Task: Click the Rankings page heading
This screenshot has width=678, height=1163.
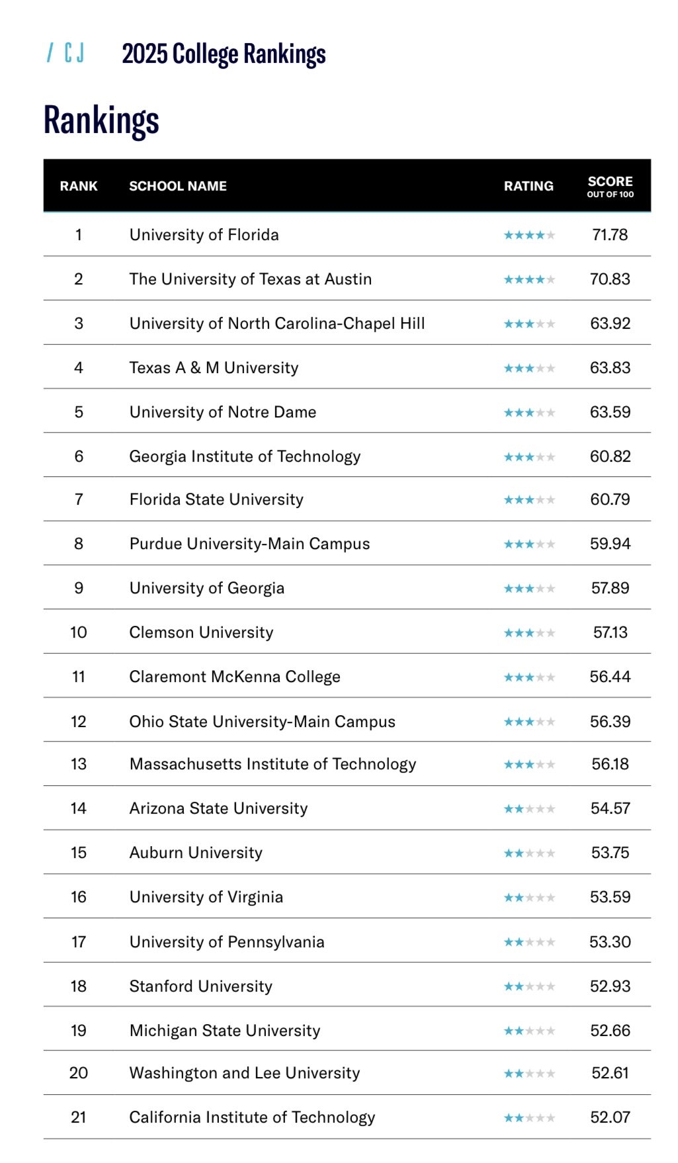Action: [101, 120]
